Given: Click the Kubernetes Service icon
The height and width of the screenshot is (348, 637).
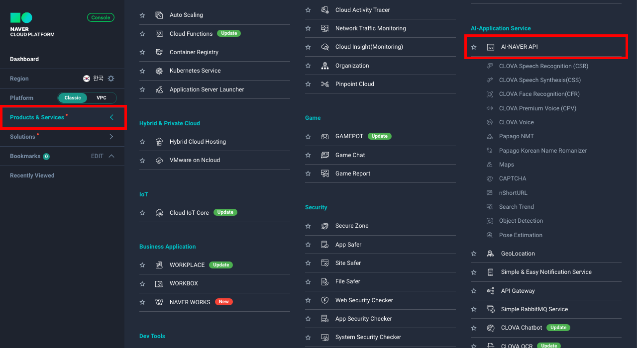Looking at the screenshot, I should tap(159, 71).
